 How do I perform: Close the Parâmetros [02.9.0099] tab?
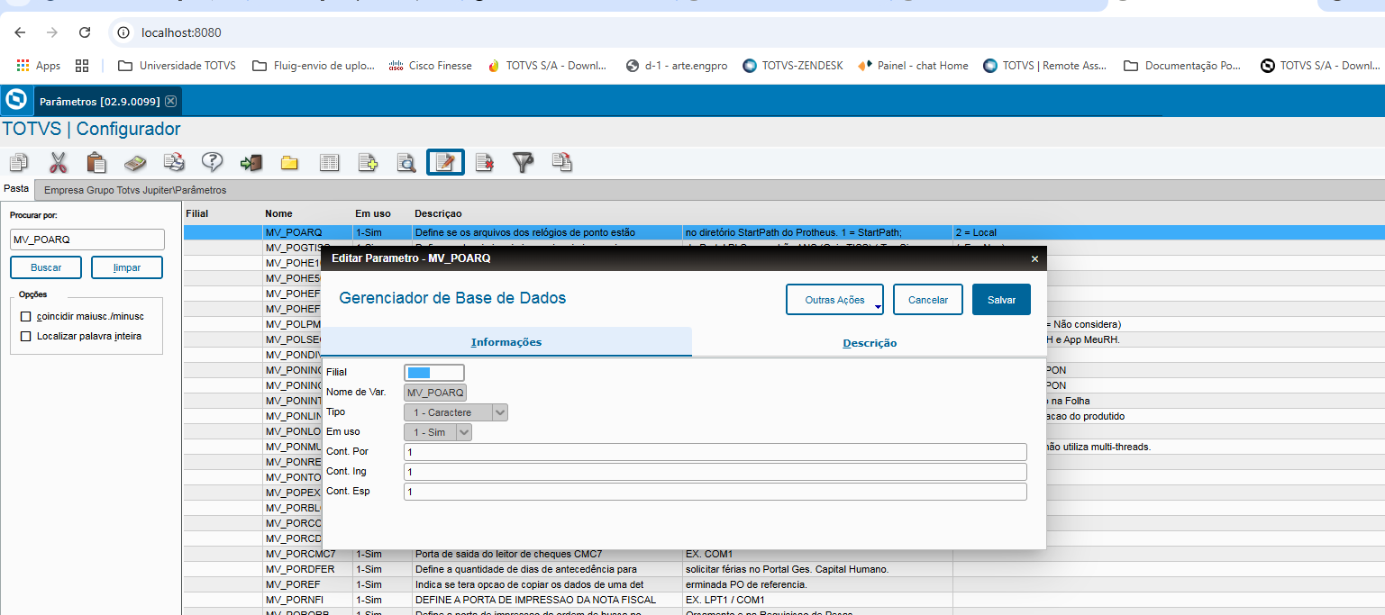(x=171, y=101)
